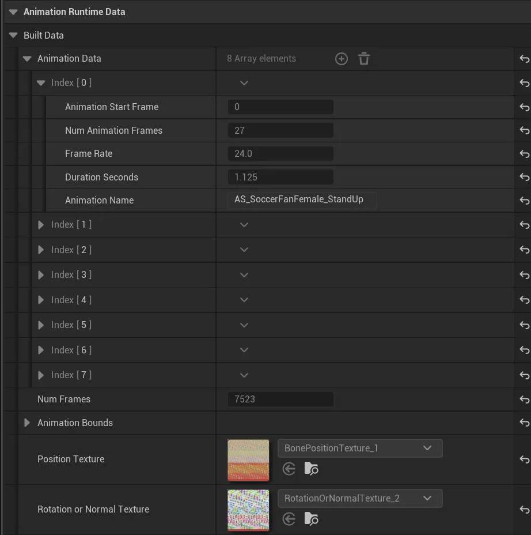The width and height of the screenshot is (531, 535).
Task: Use selected asset for Rotation or Normal Texture
Action: [288, 519]
